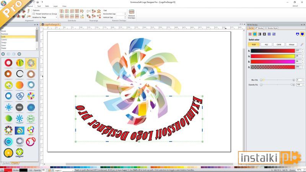The width and height of the screenshot is (306, 172).
Task: Go to next clipart page arrow
Action: 14,54
